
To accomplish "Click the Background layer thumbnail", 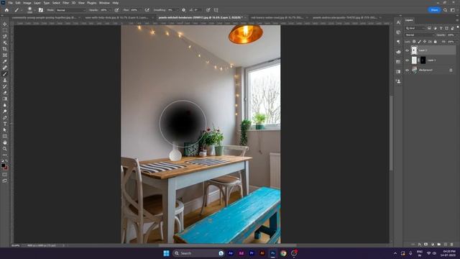I will tap(414, 71).
